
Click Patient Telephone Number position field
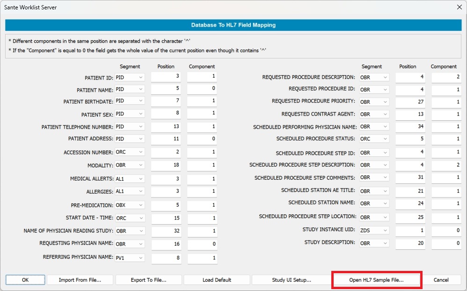point(166,127)
